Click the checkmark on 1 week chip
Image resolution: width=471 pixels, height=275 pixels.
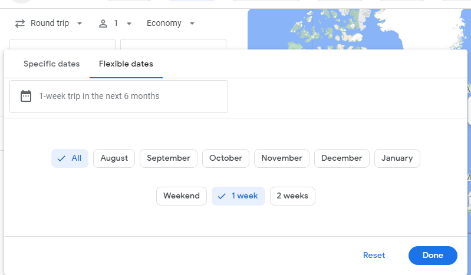coord(222,196)
